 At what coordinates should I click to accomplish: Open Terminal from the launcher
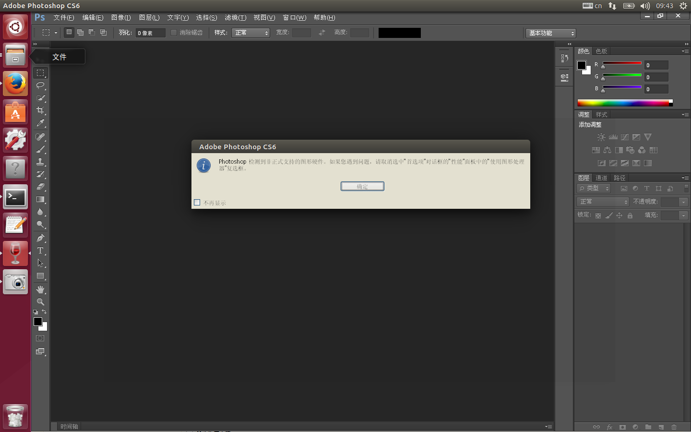coord(15,197)
